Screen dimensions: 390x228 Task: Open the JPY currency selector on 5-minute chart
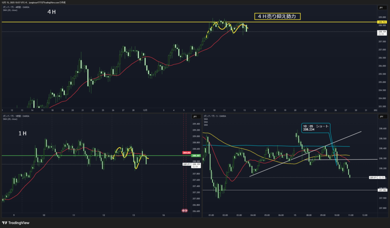pos(381,117)
